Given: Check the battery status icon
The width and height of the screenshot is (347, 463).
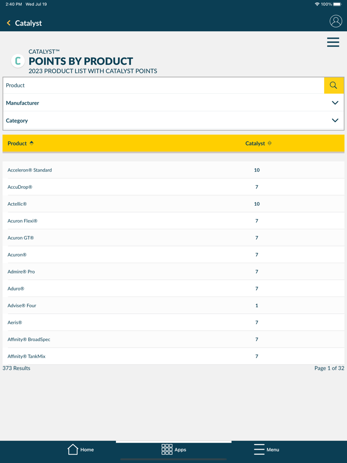Looking at the screenshot, I should (x=337, y=4).
